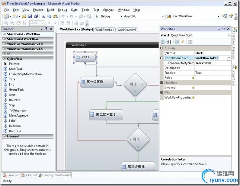
Task: Collapse the CorrelationToken property node
Action: (x=161, y=58)
